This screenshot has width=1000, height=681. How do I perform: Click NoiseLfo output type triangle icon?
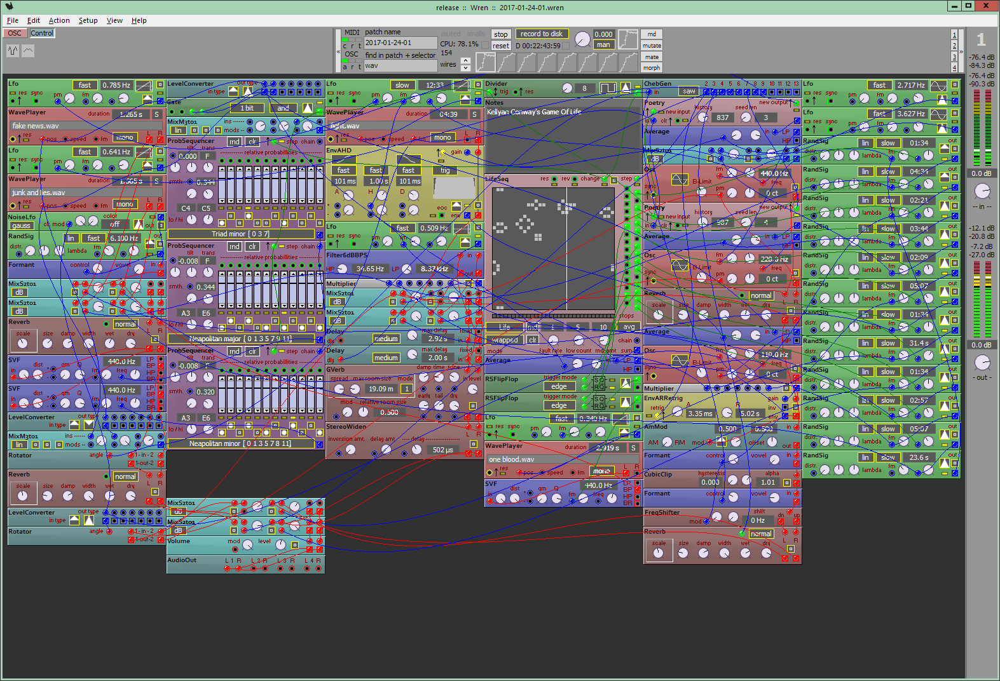(x=139, y=224)
